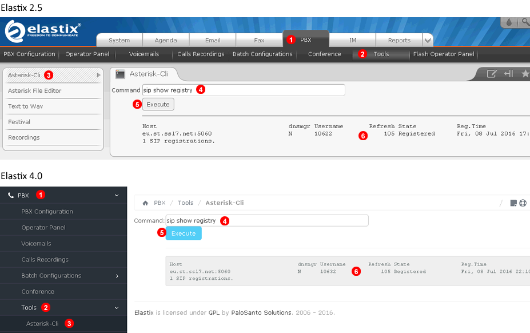The width and height of the screenshot is (530, 333).
Task: Go to Voicemails in the submenu bar
Action: point(144,54)
